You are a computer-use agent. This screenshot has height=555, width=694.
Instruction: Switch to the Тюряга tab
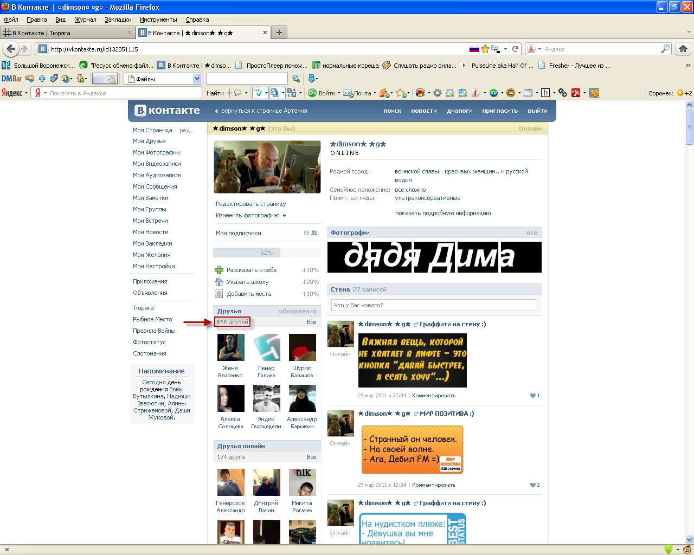click(67, 33)
